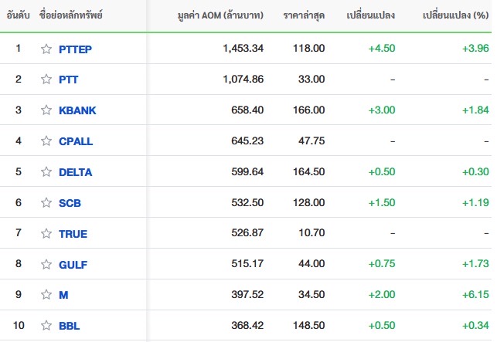
Task: Click the ราคาล่าสุด column header
Action: tap(304, 15)
